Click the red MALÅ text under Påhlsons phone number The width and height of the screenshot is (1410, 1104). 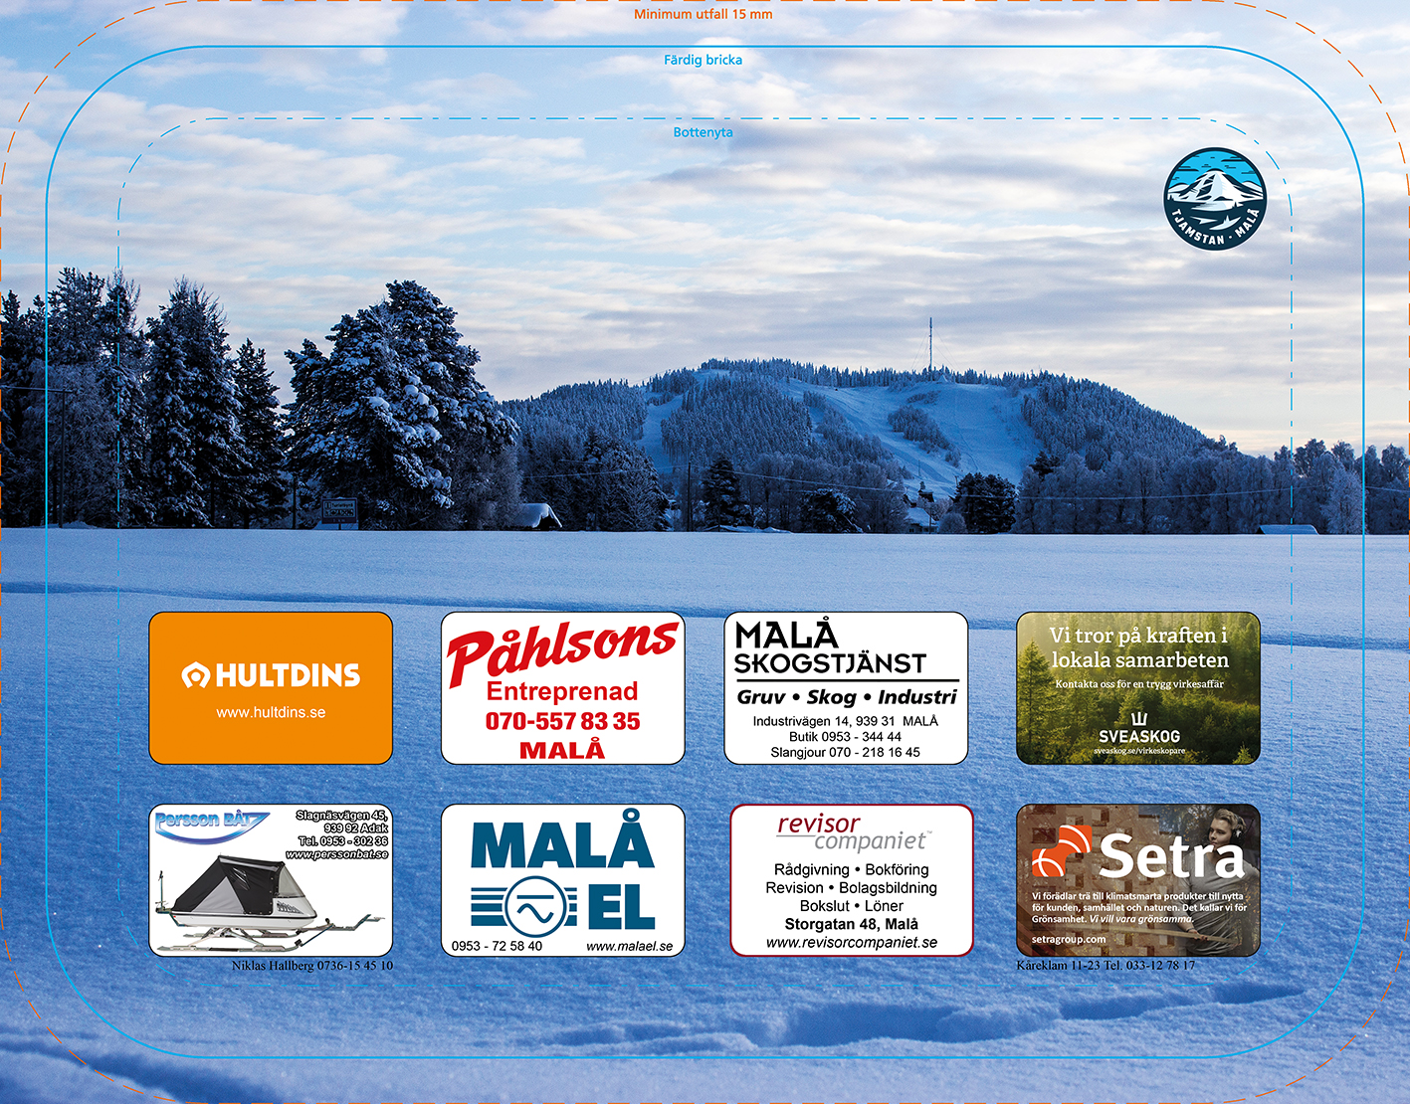[x=562, y=750]
